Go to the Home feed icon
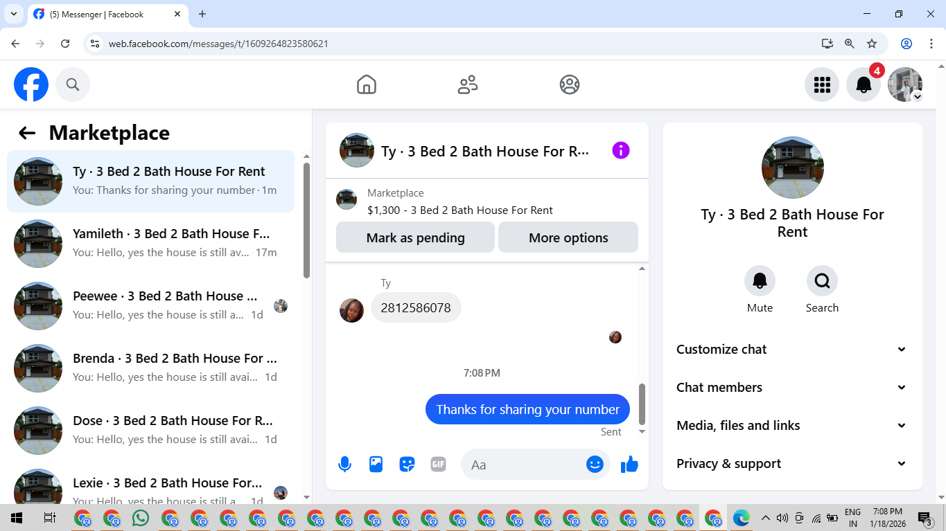 tap(367, 84)
